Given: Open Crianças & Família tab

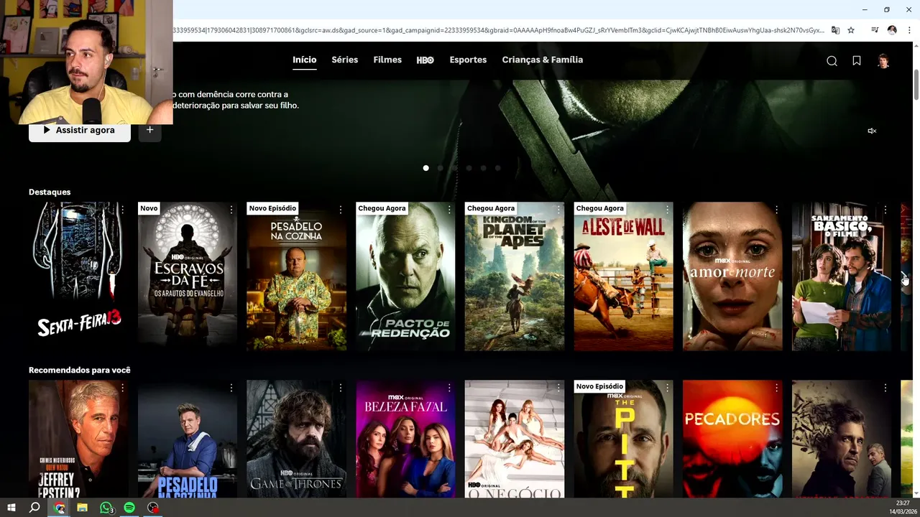Looking at the screenshot, I should click(x=543, y=60).
